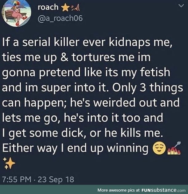The height and width of the screenshot is (194, 188).
Task: Click the high heel icon after the star
Action: (75, 8)
